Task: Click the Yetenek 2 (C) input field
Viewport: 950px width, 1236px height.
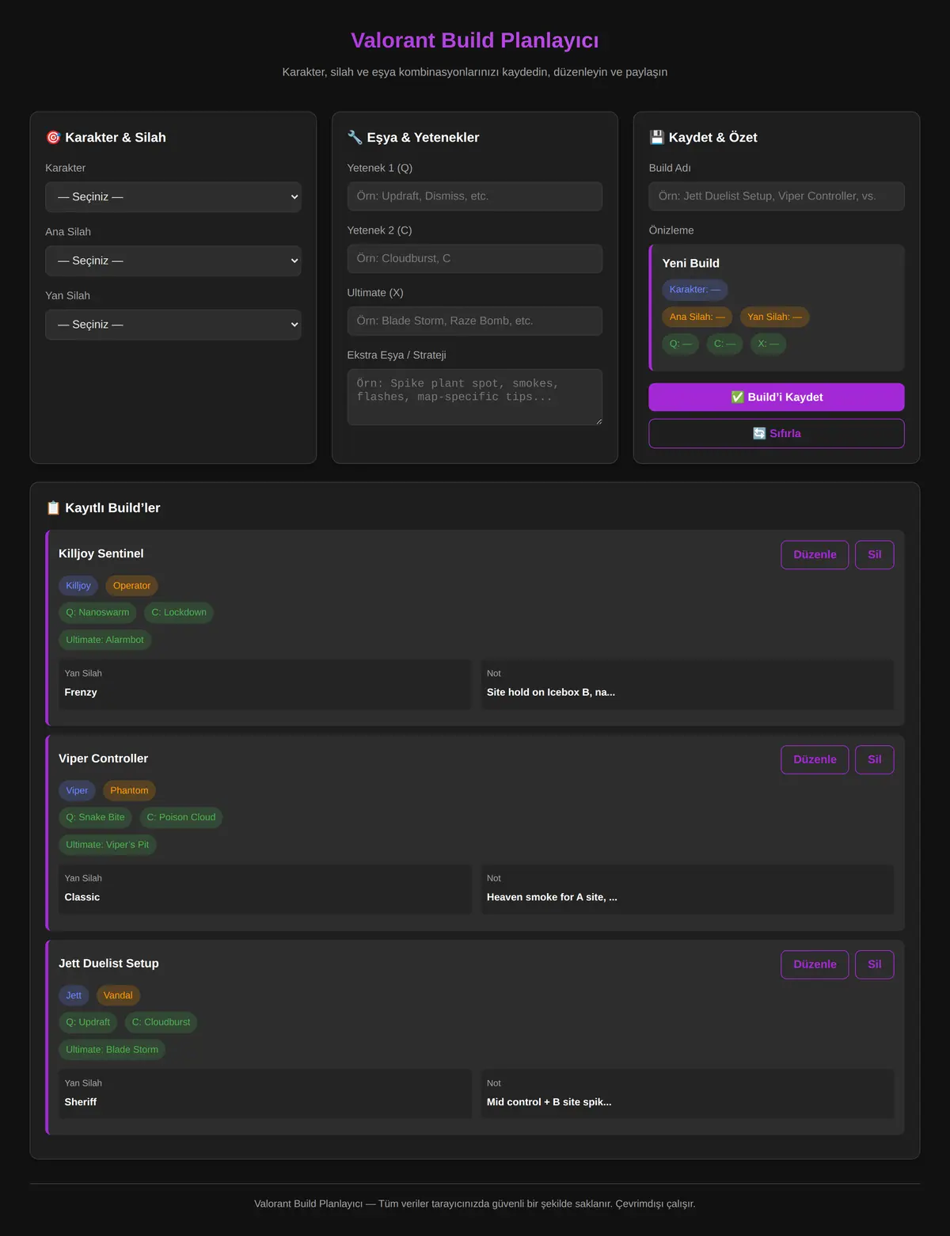Action: coord(475,258)
